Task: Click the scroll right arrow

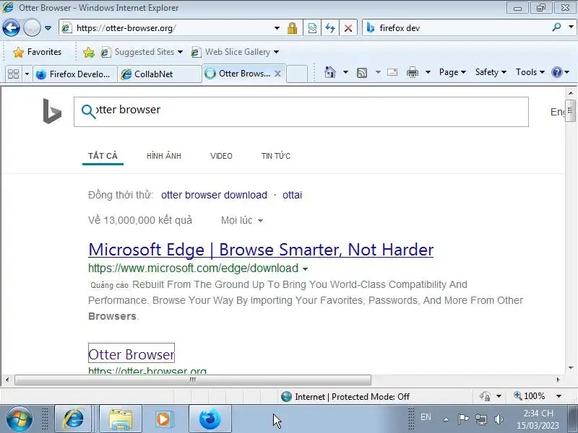Action: [x=558, y=380]
